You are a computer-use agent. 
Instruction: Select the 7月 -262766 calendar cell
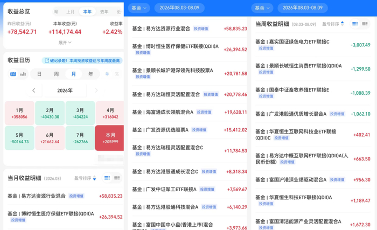click(x=80, y=138)
